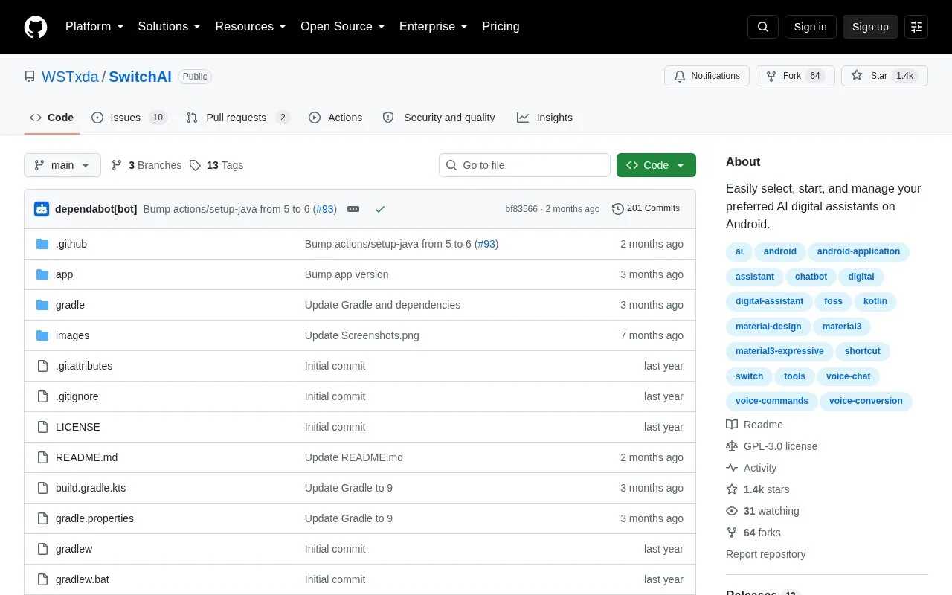The height and width of the screenshot is (595, 952).
Task: Expand the green Code dropdown button
Action: [x=656, y=165]
